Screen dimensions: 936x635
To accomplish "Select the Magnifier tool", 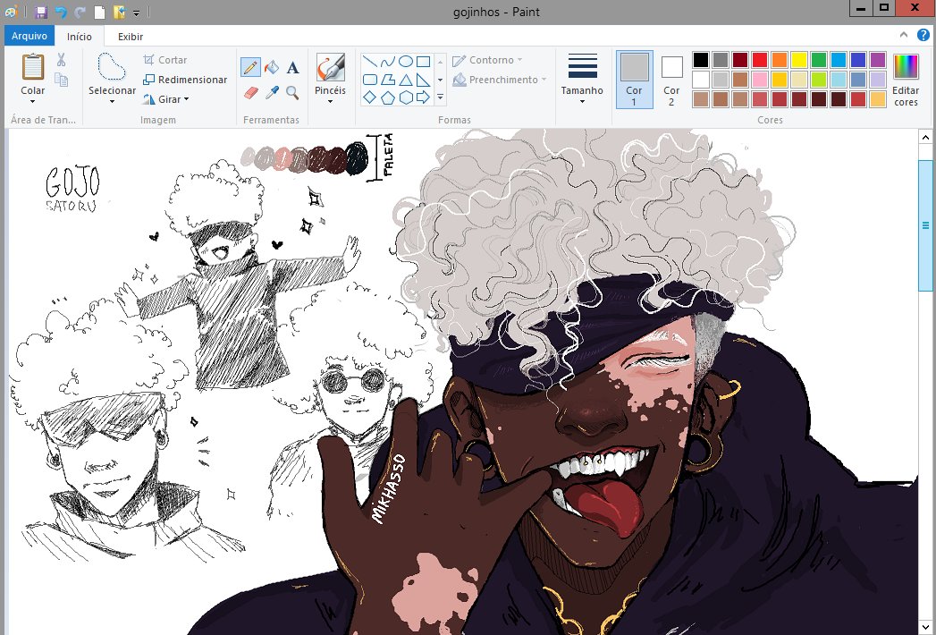I will [292, 93].
